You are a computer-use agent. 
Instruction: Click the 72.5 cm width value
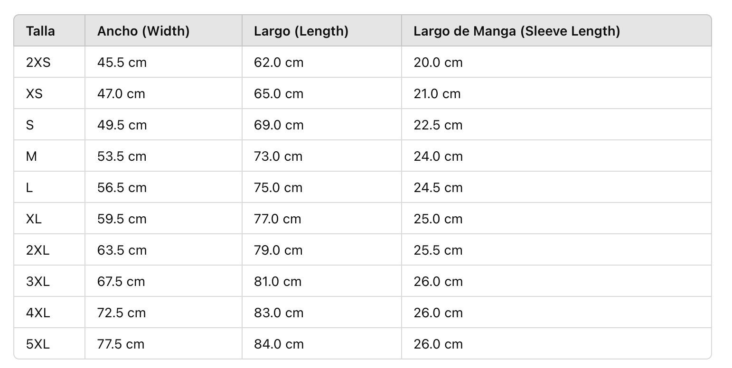click(x=121, y=313)
